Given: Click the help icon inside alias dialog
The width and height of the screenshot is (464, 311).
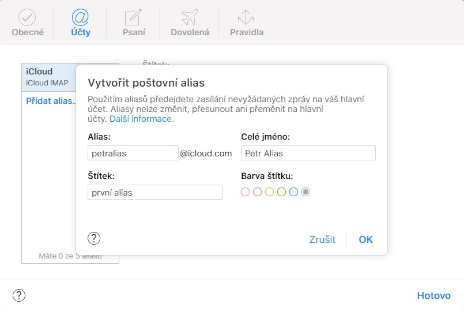Looking at the screenshot, I should [94, 238].
